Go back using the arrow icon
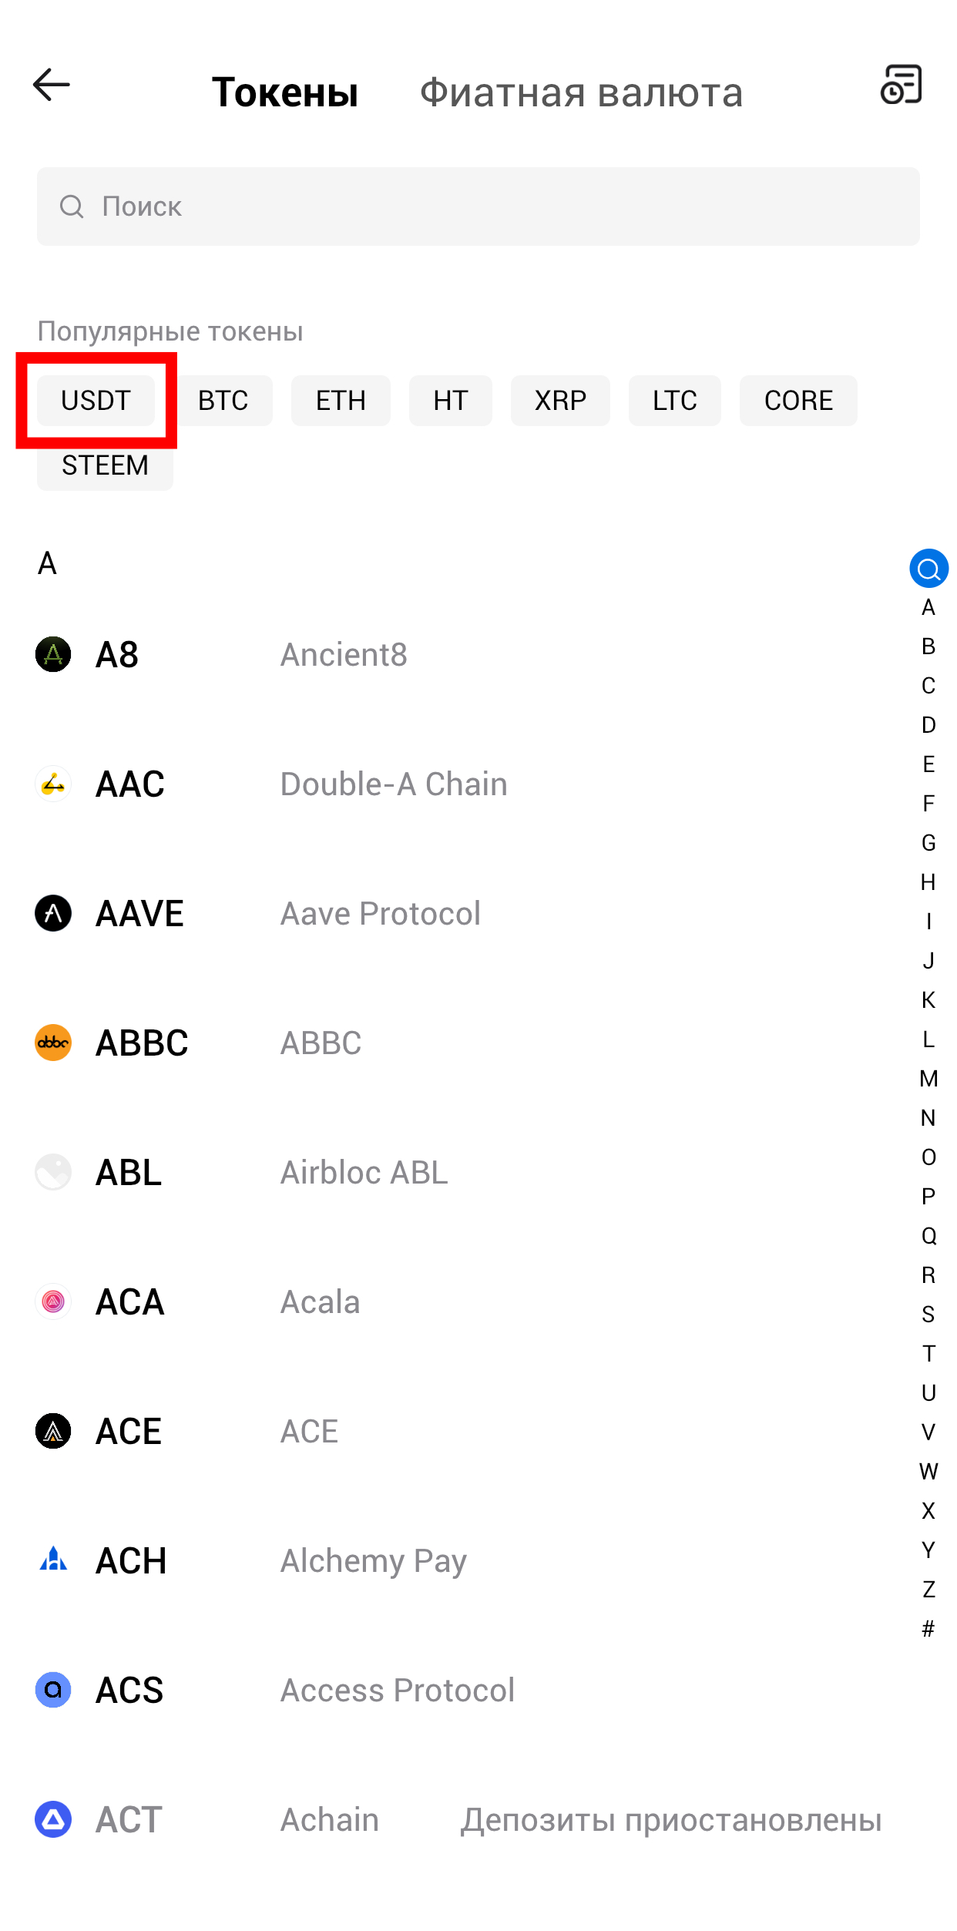The width and height of the screenshot is (957, 1931). [52, 85]
